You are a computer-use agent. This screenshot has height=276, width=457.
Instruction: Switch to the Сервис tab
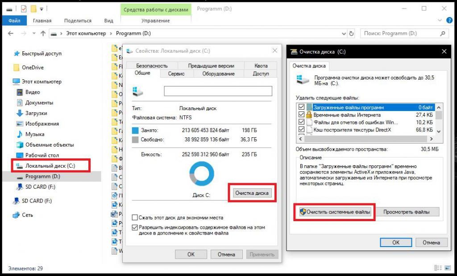[176, 74]
